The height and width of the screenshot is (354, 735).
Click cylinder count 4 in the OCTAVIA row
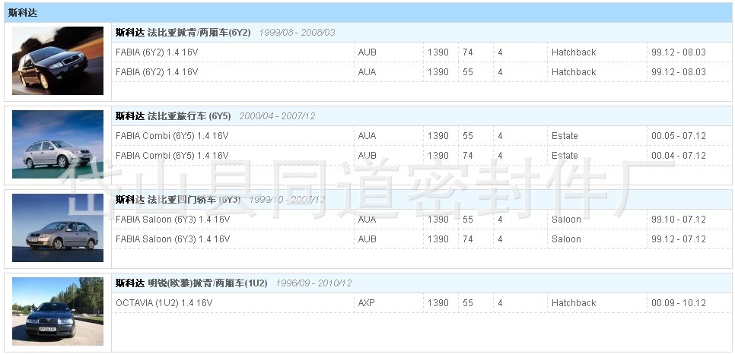500,303
